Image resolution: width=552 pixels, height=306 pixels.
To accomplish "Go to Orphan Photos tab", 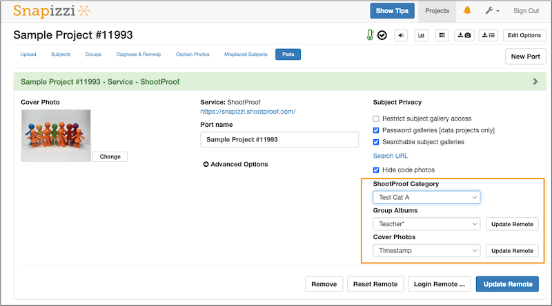I will point(193,54).
